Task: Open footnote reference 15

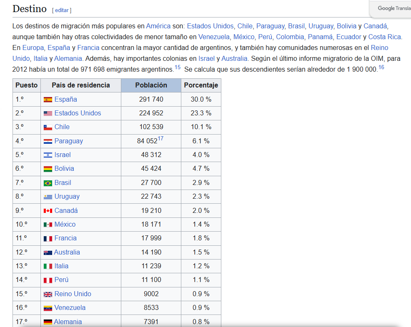Action: (178, 67)
